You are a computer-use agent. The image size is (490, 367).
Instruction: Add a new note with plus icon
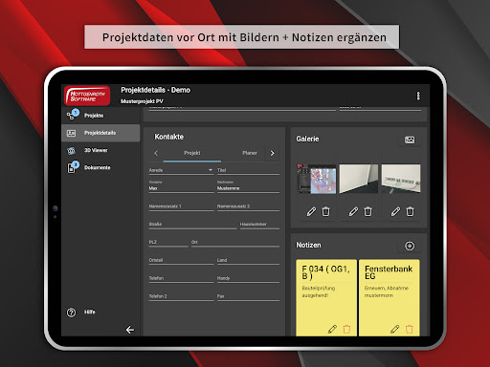pos(410,246)
